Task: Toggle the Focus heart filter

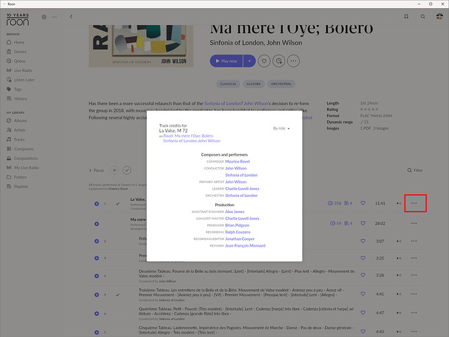Action: click(114, 171)
